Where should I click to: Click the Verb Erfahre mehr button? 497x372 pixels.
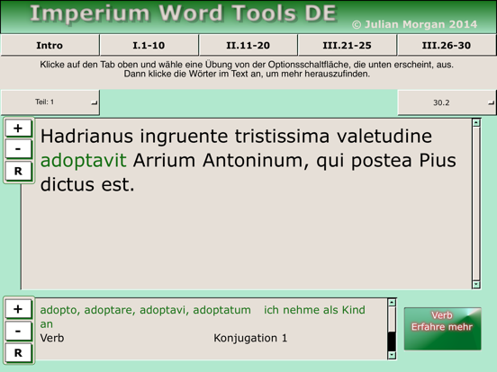[442, 329]
